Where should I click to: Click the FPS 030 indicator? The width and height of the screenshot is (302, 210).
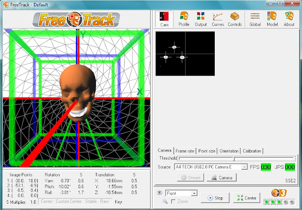pyautogui.click(x=266, y=167)
